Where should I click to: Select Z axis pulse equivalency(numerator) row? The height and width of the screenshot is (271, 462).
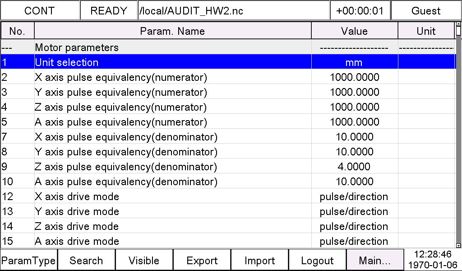pos(228,107)
